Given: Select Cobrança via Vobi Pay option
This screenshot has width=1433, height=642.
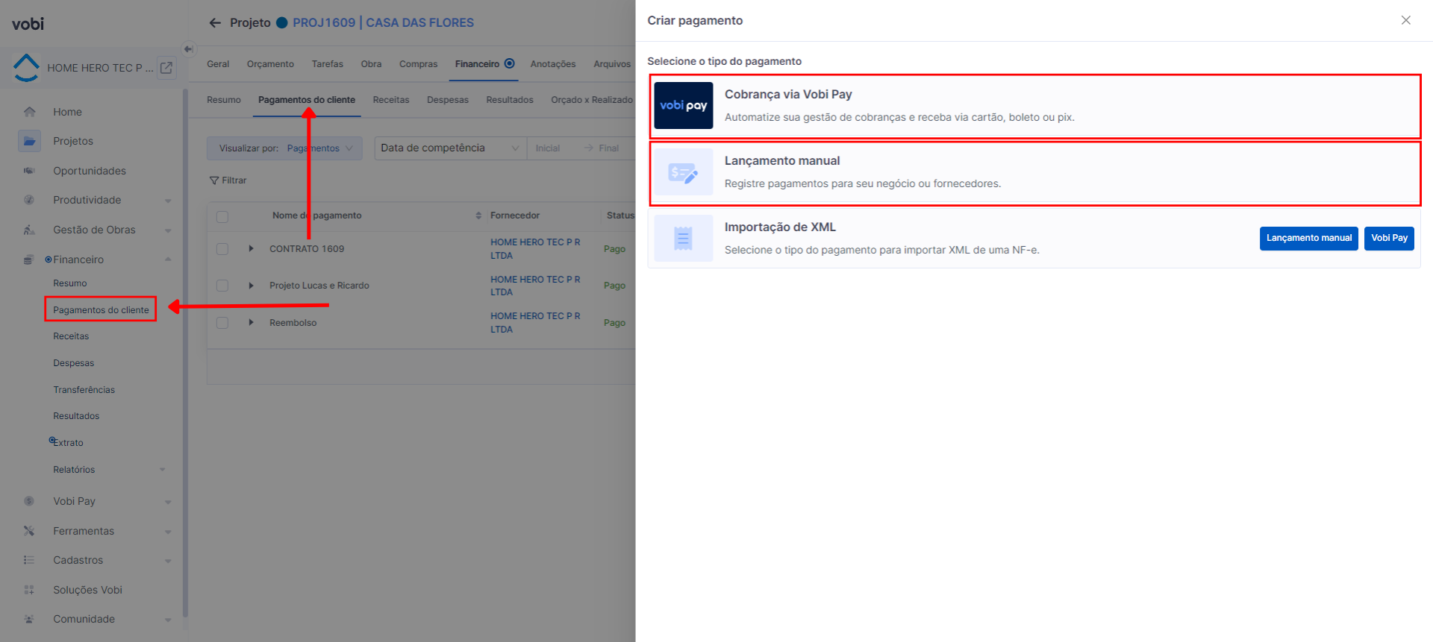Looking at the screenshot, I should click(1035, 106).
